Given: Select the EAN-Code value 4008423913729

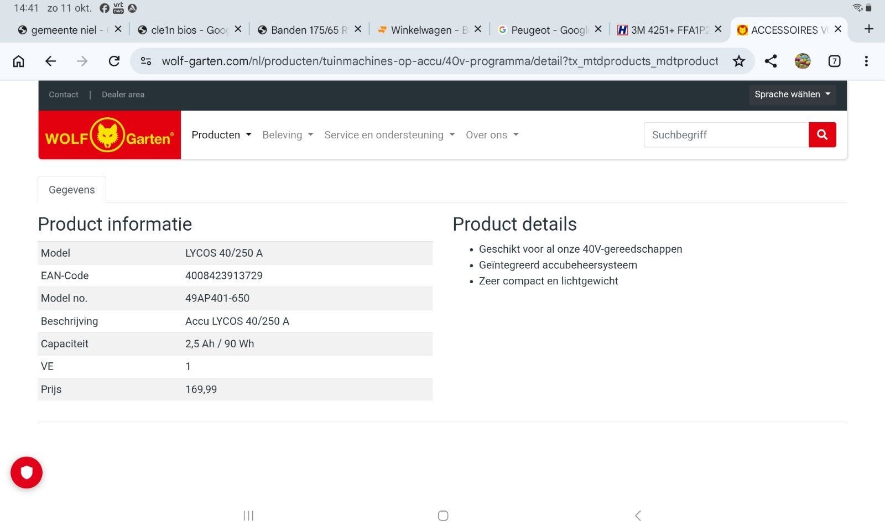Looking at the screenshot, I should [x=224, y=275].
